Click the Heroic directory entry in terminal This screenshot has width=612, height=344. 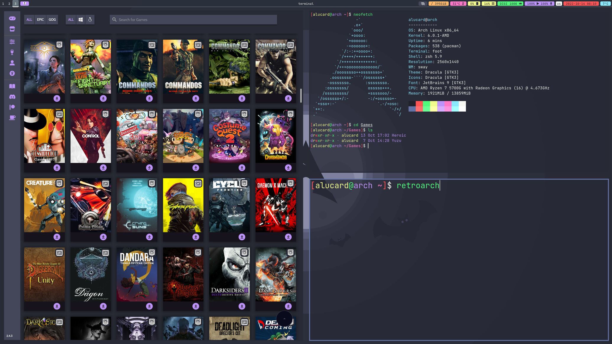[399, 135]
